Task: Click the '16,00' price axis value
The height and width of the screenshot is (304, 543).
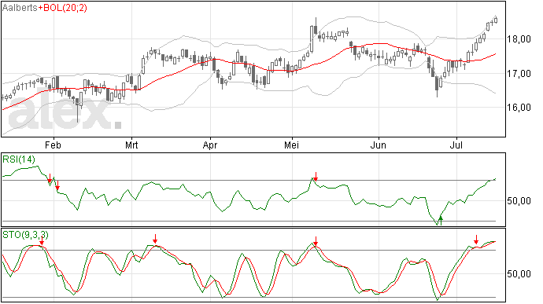Action: pos(519,108)
